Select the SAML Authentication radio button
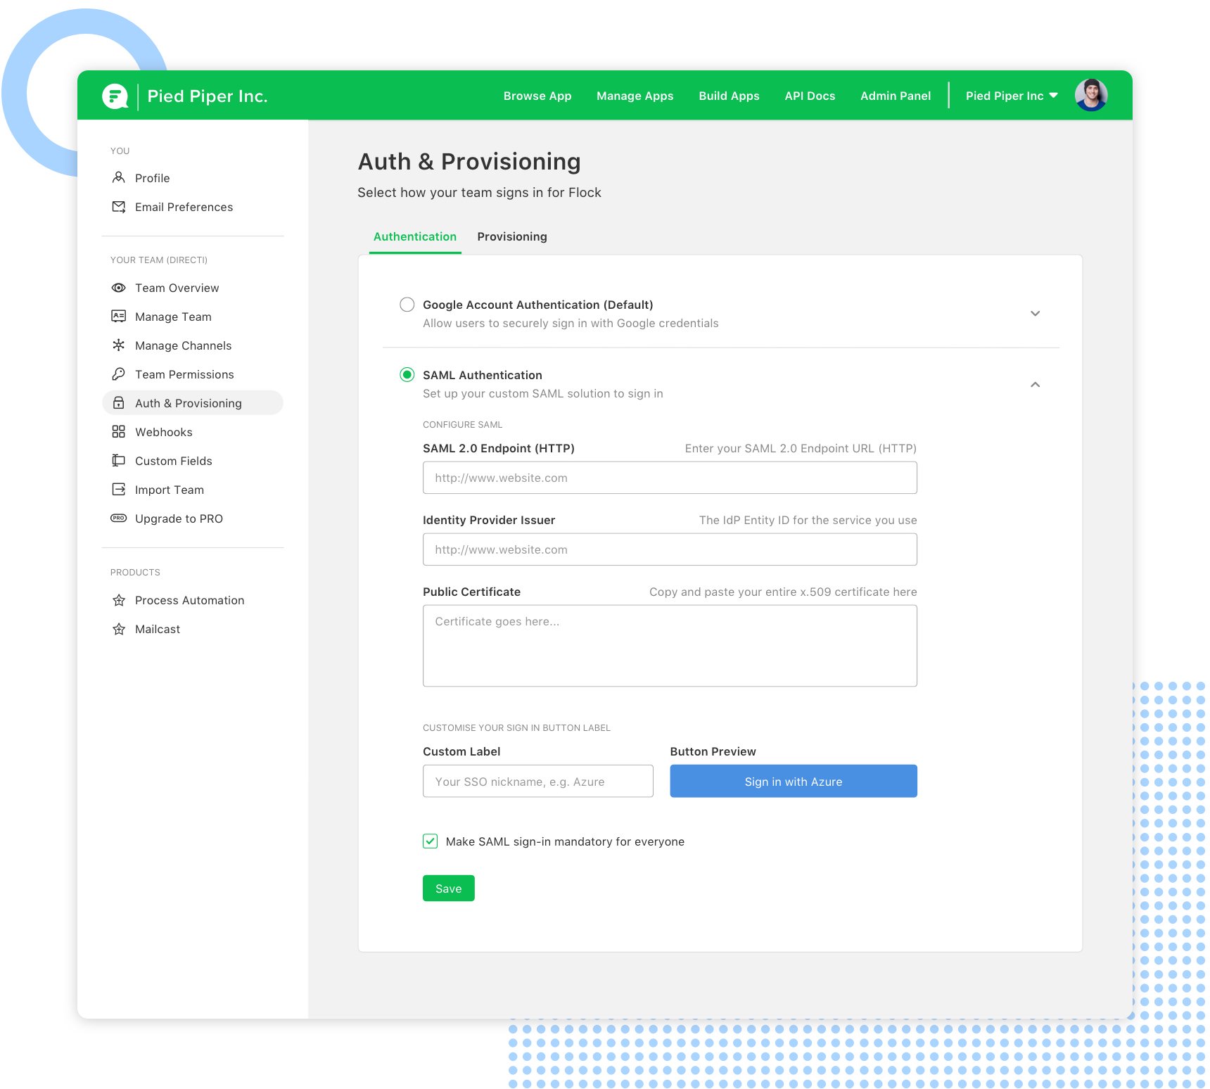Image resolution: width=1210 pixels, height=1089 pixels. pos(407,375)
